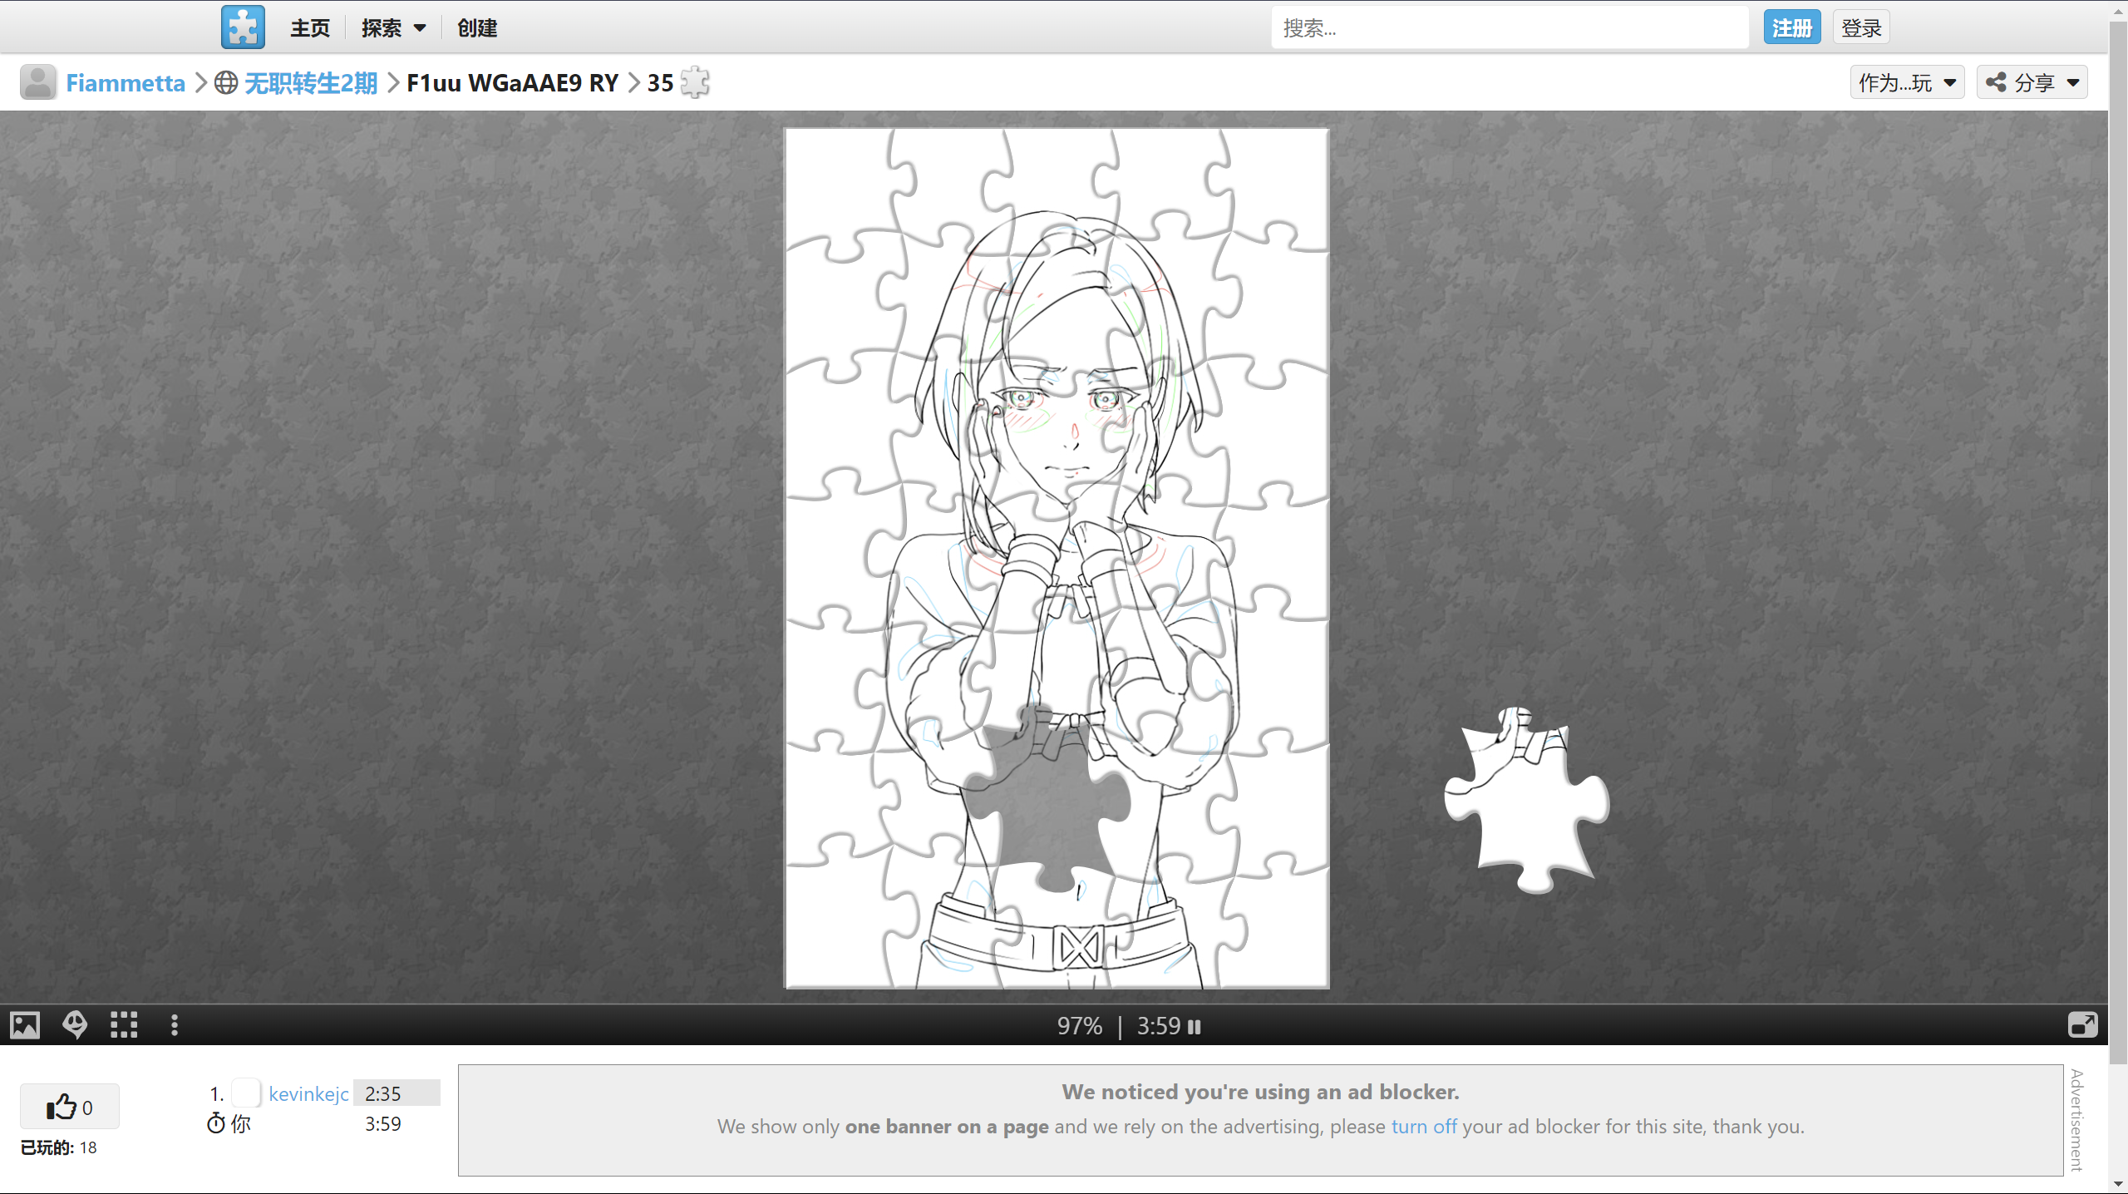Go to 主页 home page
The image size is (2128, 1194).
(x=310, y=28)
